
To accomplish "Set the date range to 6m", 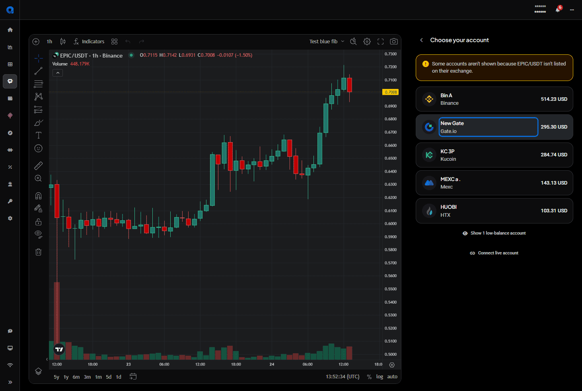I will click(x=76, y=377).
